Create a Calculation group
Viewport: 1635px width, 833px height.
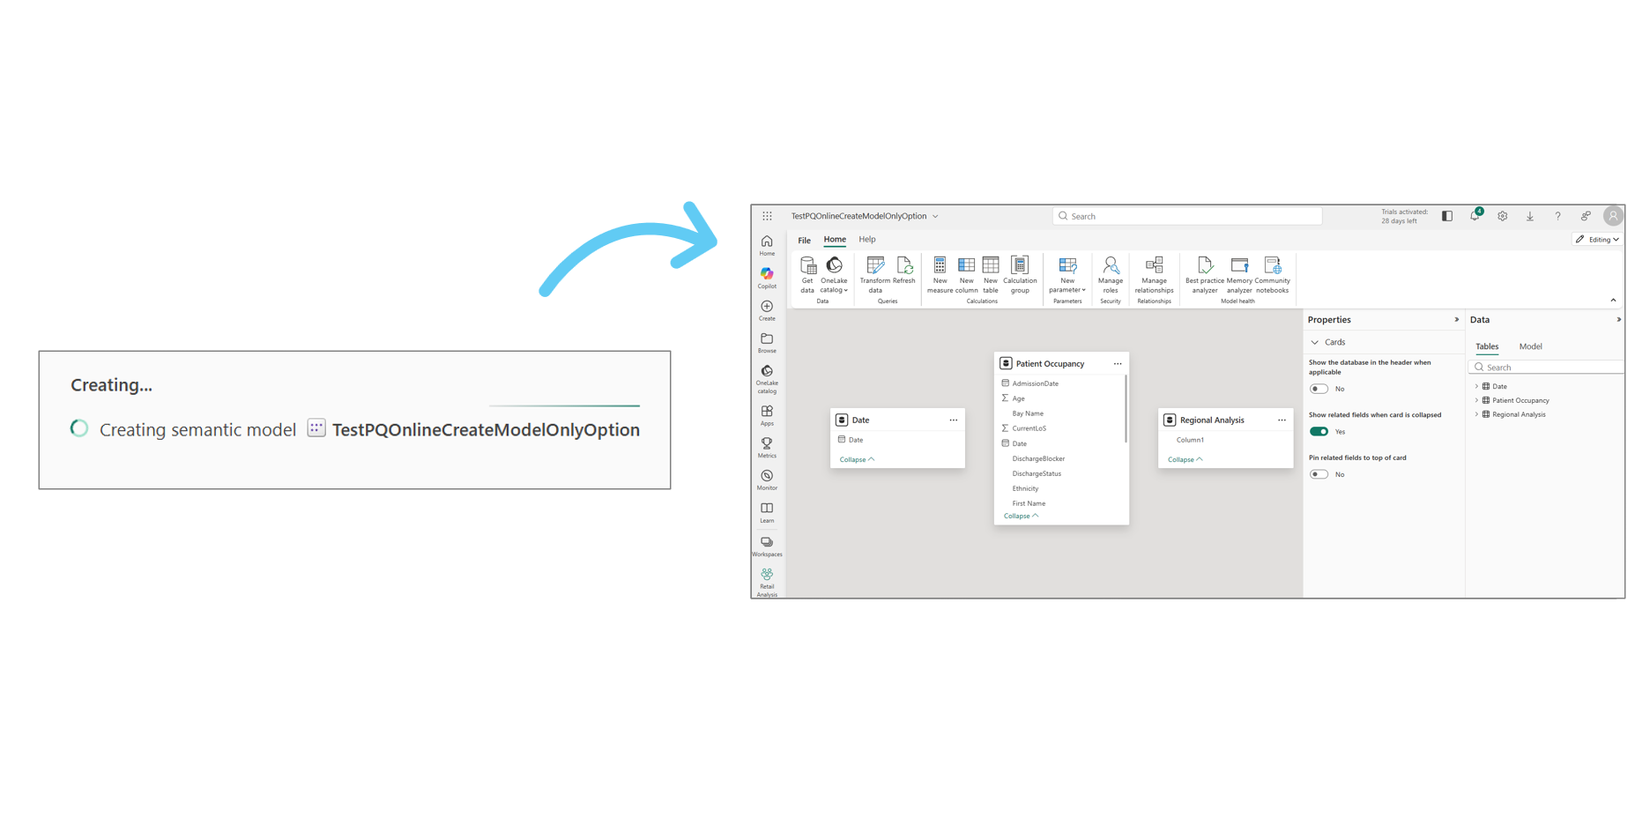click(1020, 275)
